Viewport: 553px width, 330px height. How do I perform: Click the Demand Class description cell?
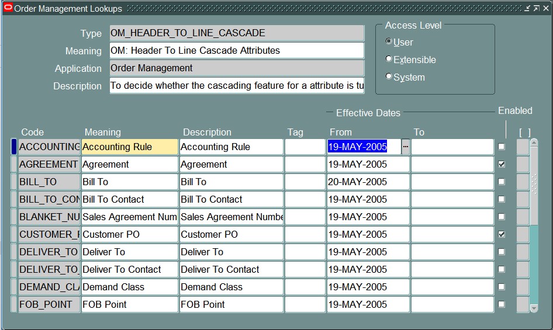click(231, 287)
